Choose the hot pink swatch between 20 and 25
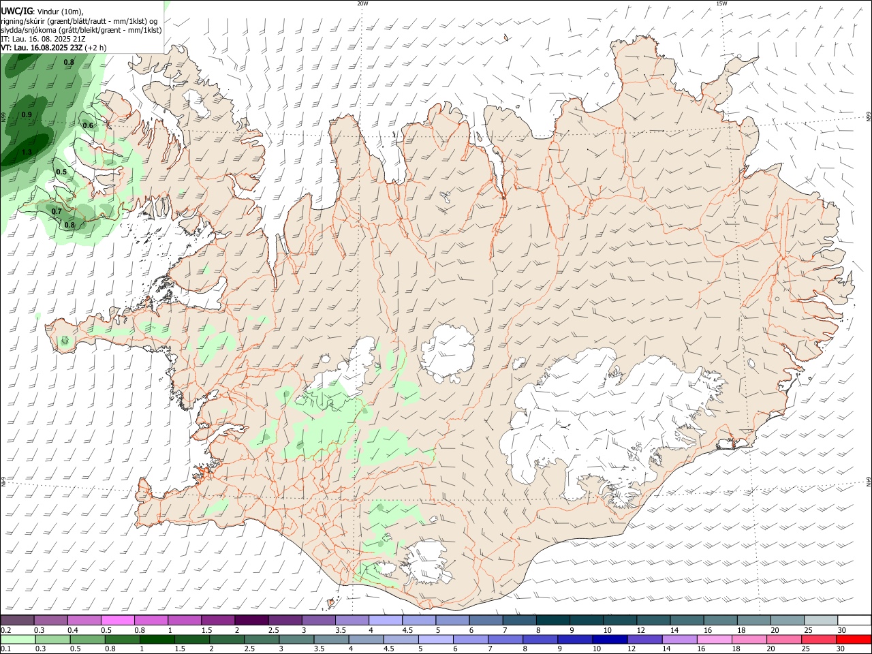 point(783,640)
